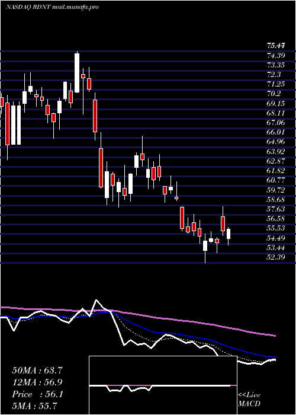296x415 pixels.
Task: Click inside the MACD inset panel
Action: click(x=163, y=385)
